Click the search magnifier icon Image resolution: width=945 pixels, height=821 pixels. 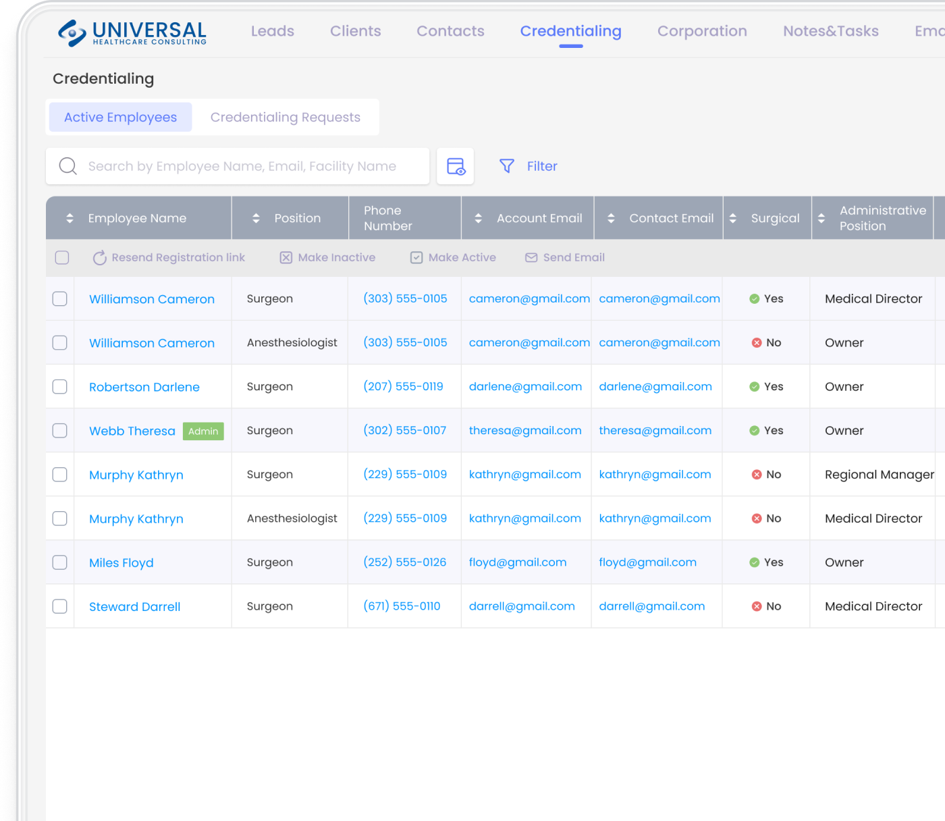67,166
